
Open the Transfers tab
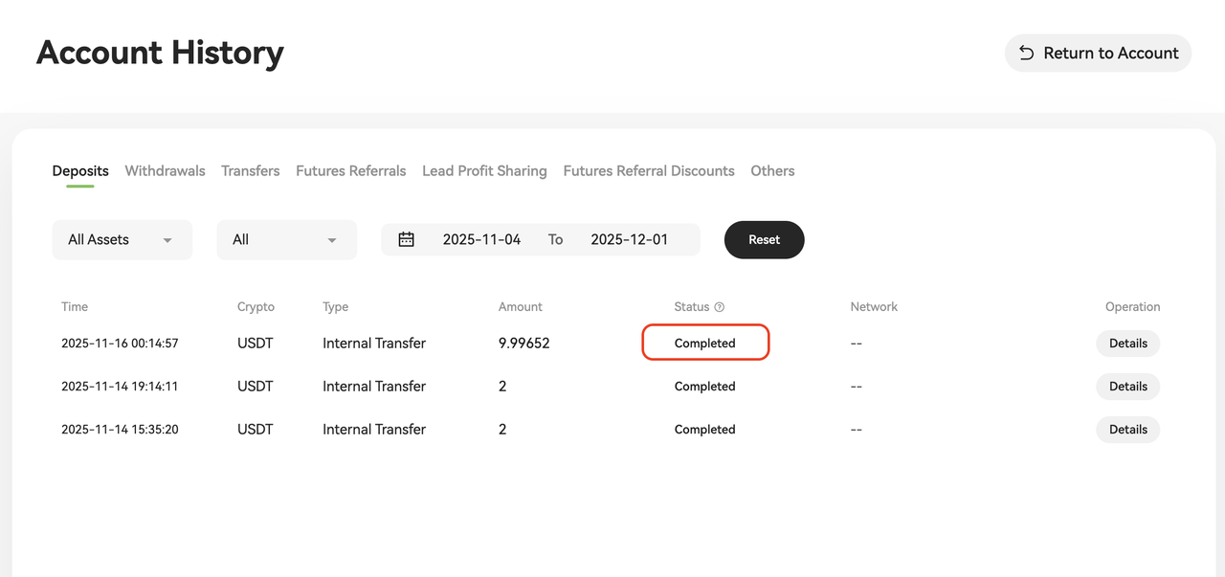pyautogui.click(x=250, y=171)
